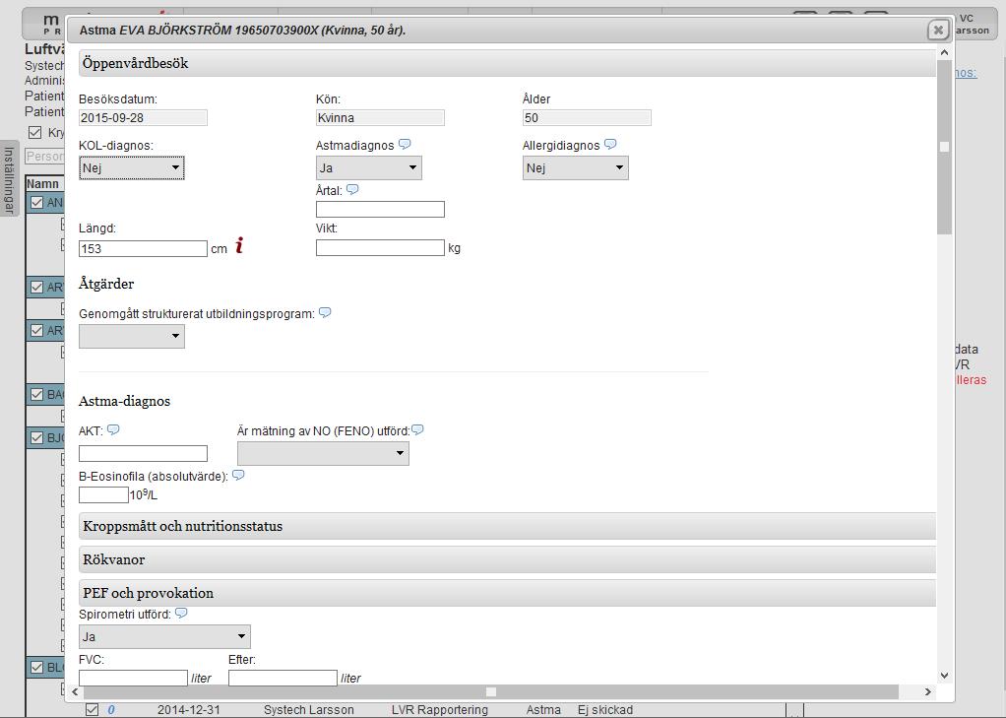Click the horizontal scrollbar left arrow
The height and width of the screenshot is (718, 1006).
(x=75, y=691)
